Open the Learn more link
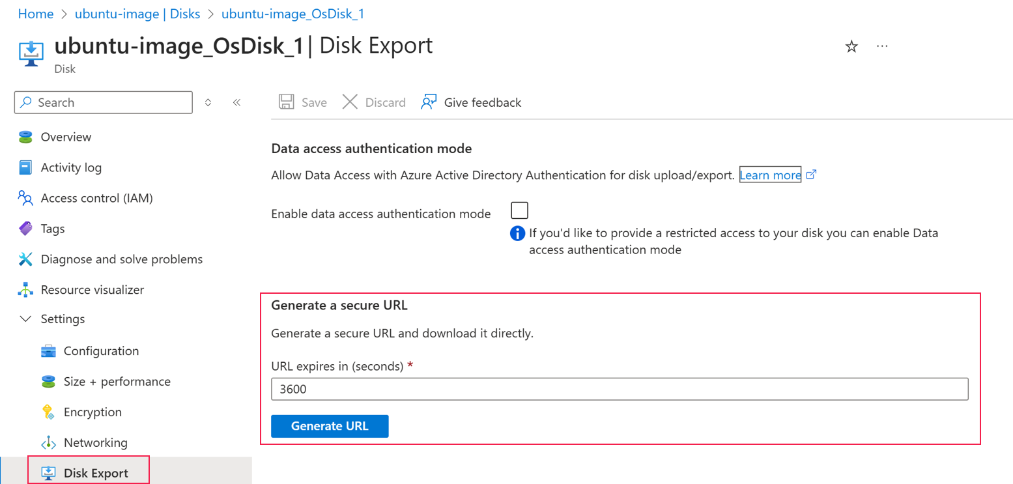The height and width of the screenshot is (484, 1013). pyautogui.click(x=770, y=175)
